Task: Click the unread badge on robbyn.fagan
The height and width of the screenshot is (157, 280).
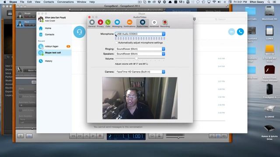Action: pyautogui.click(x=68, y=46)
